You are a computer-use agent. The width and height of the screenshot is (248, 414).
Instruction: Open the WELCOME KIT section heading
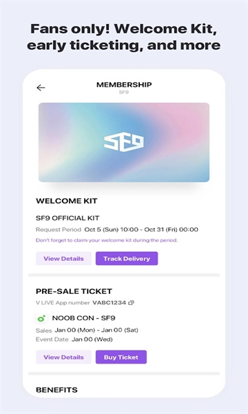[66, 201]
